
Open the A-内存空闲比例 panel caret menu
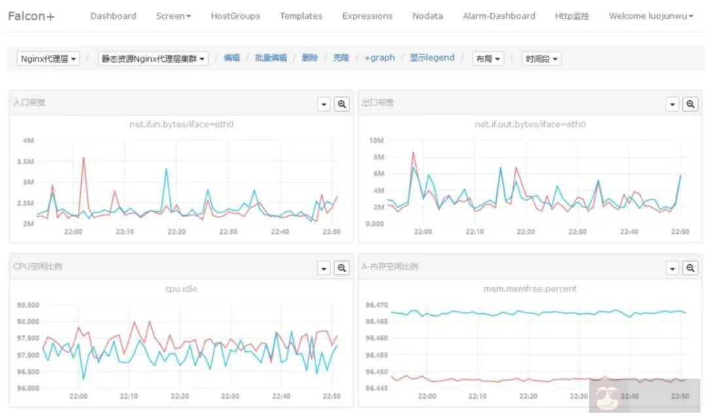coord(672,268)
